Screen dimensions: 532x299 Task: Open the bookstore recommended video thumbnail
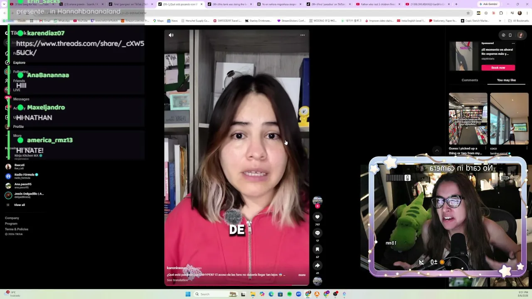[468, 119]
